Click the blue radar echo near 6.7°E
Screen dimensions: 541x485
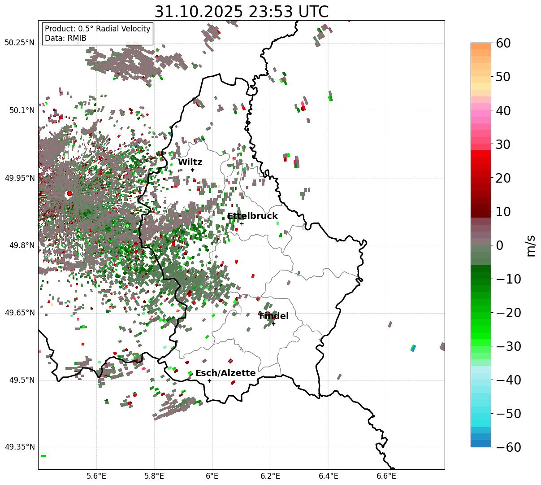(413, 348)
